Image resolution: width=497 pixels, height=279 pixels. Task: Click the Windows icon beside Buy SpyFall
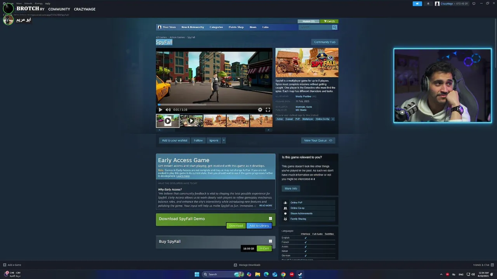(x=270, y=241)
